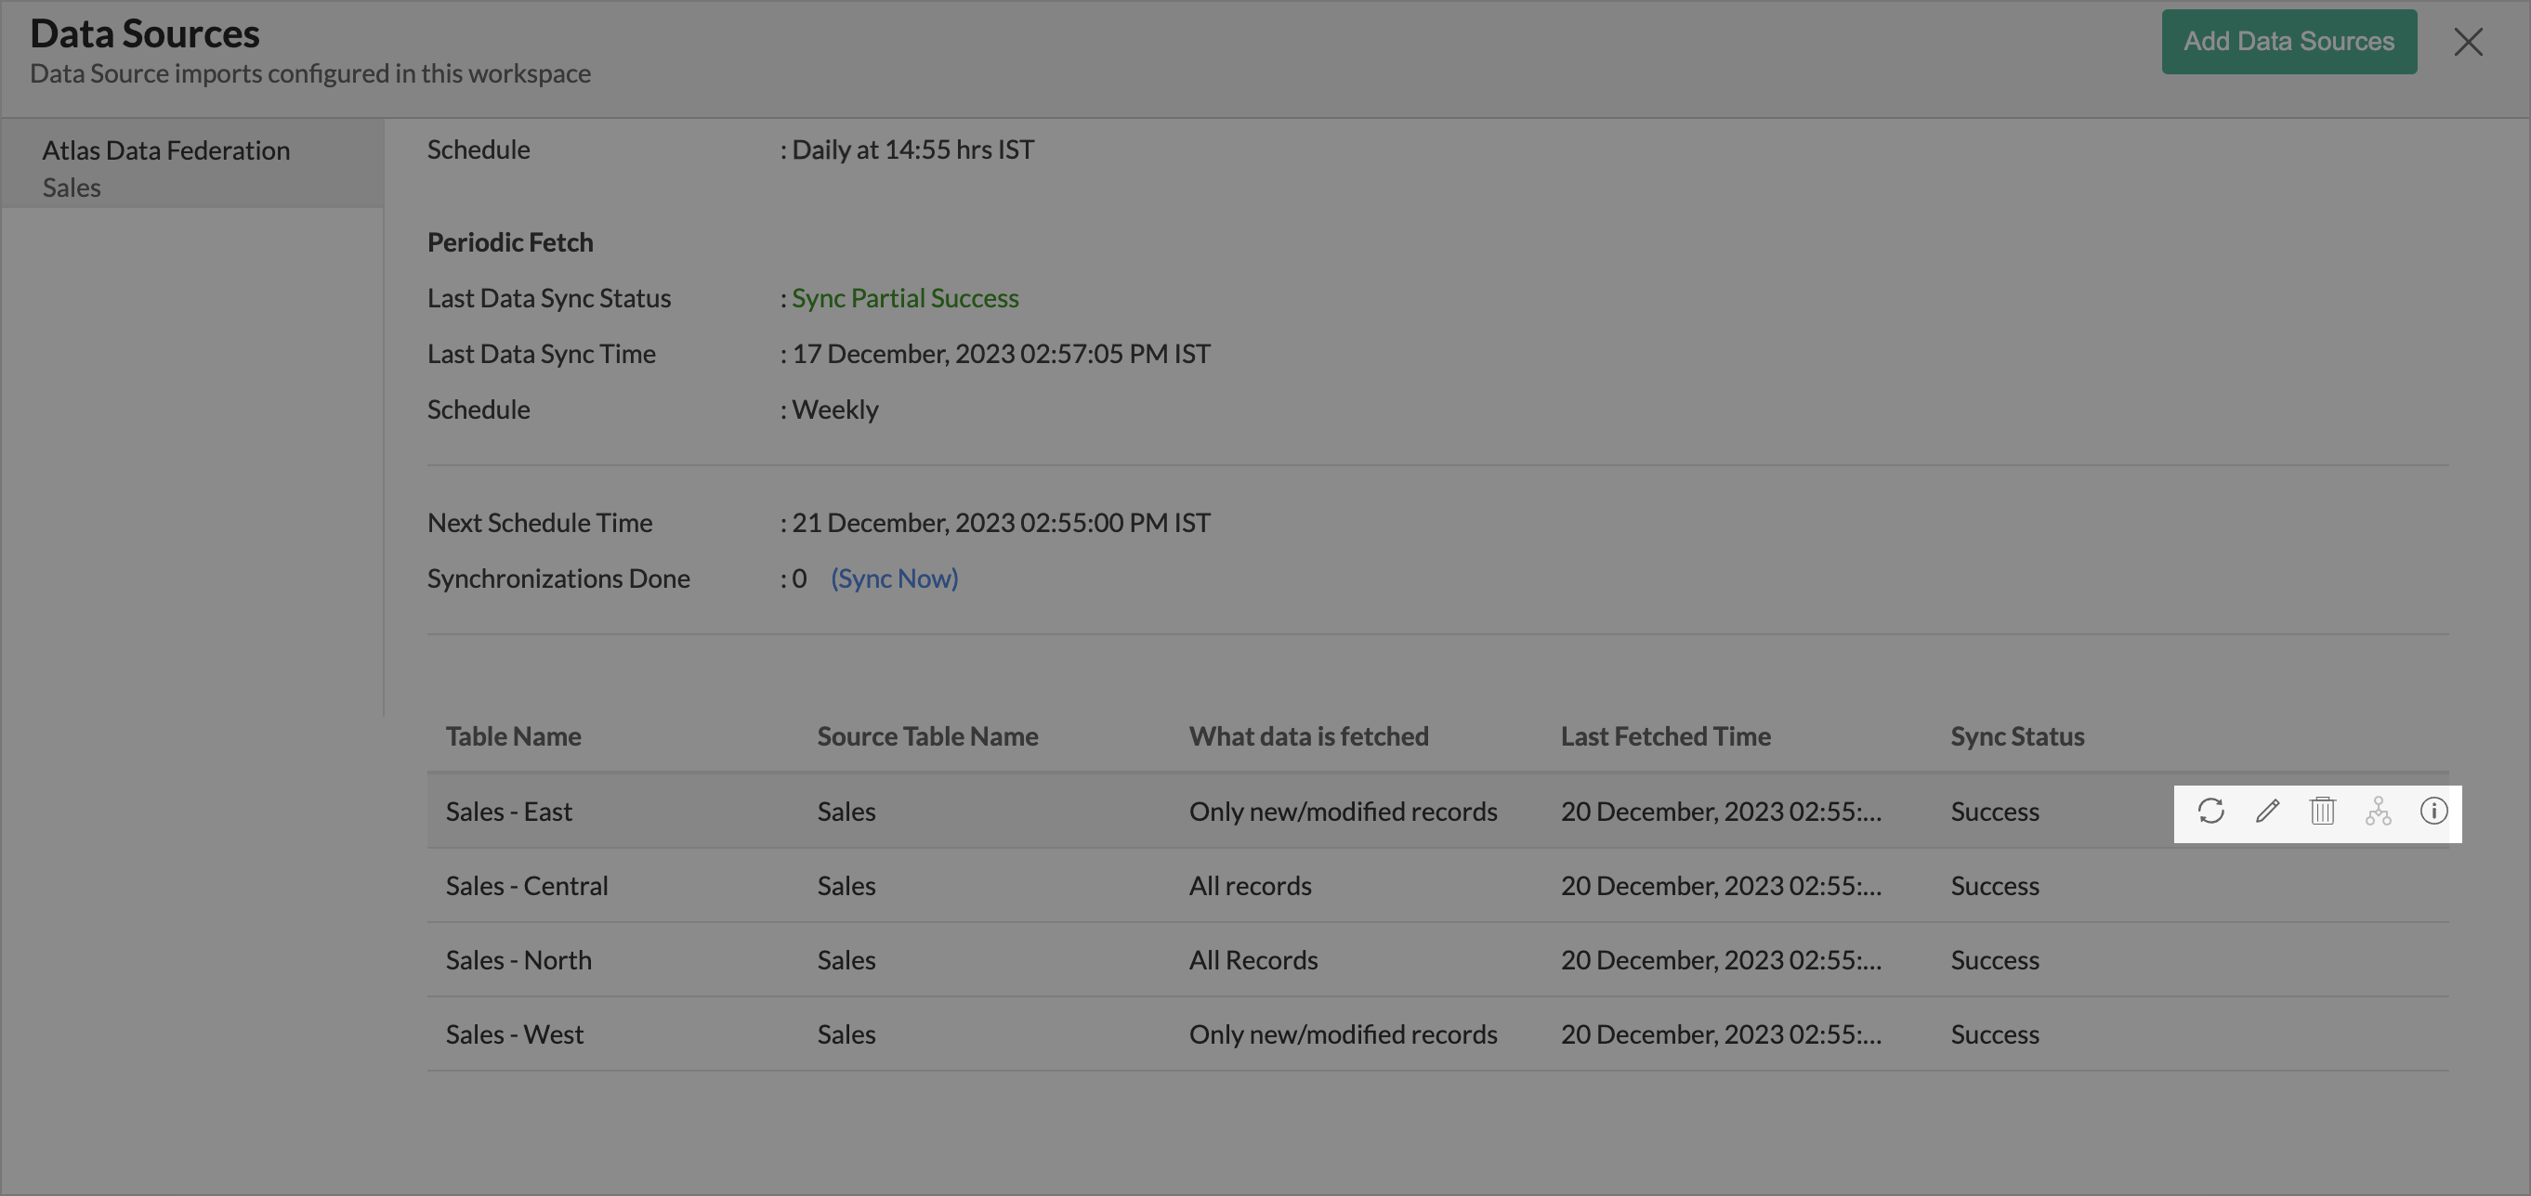Click the pencil edit icon for Sales - East
Viewport: 2531px width, 1196px height.
2267,811
